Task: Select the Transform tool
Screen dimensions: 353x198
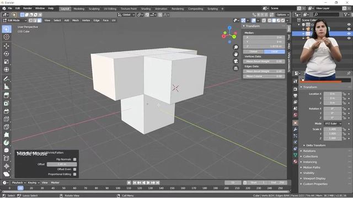Action: pyautogui.click(x=7, y=70)
